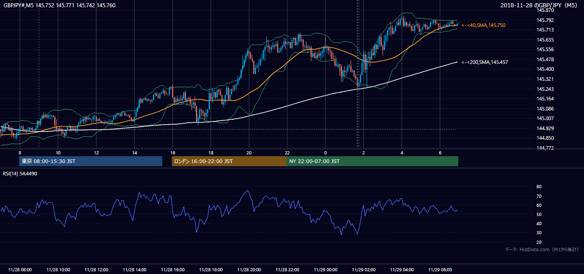Click price axis label 145.792
Screen dimensions: 584x274
pos(544,20)
